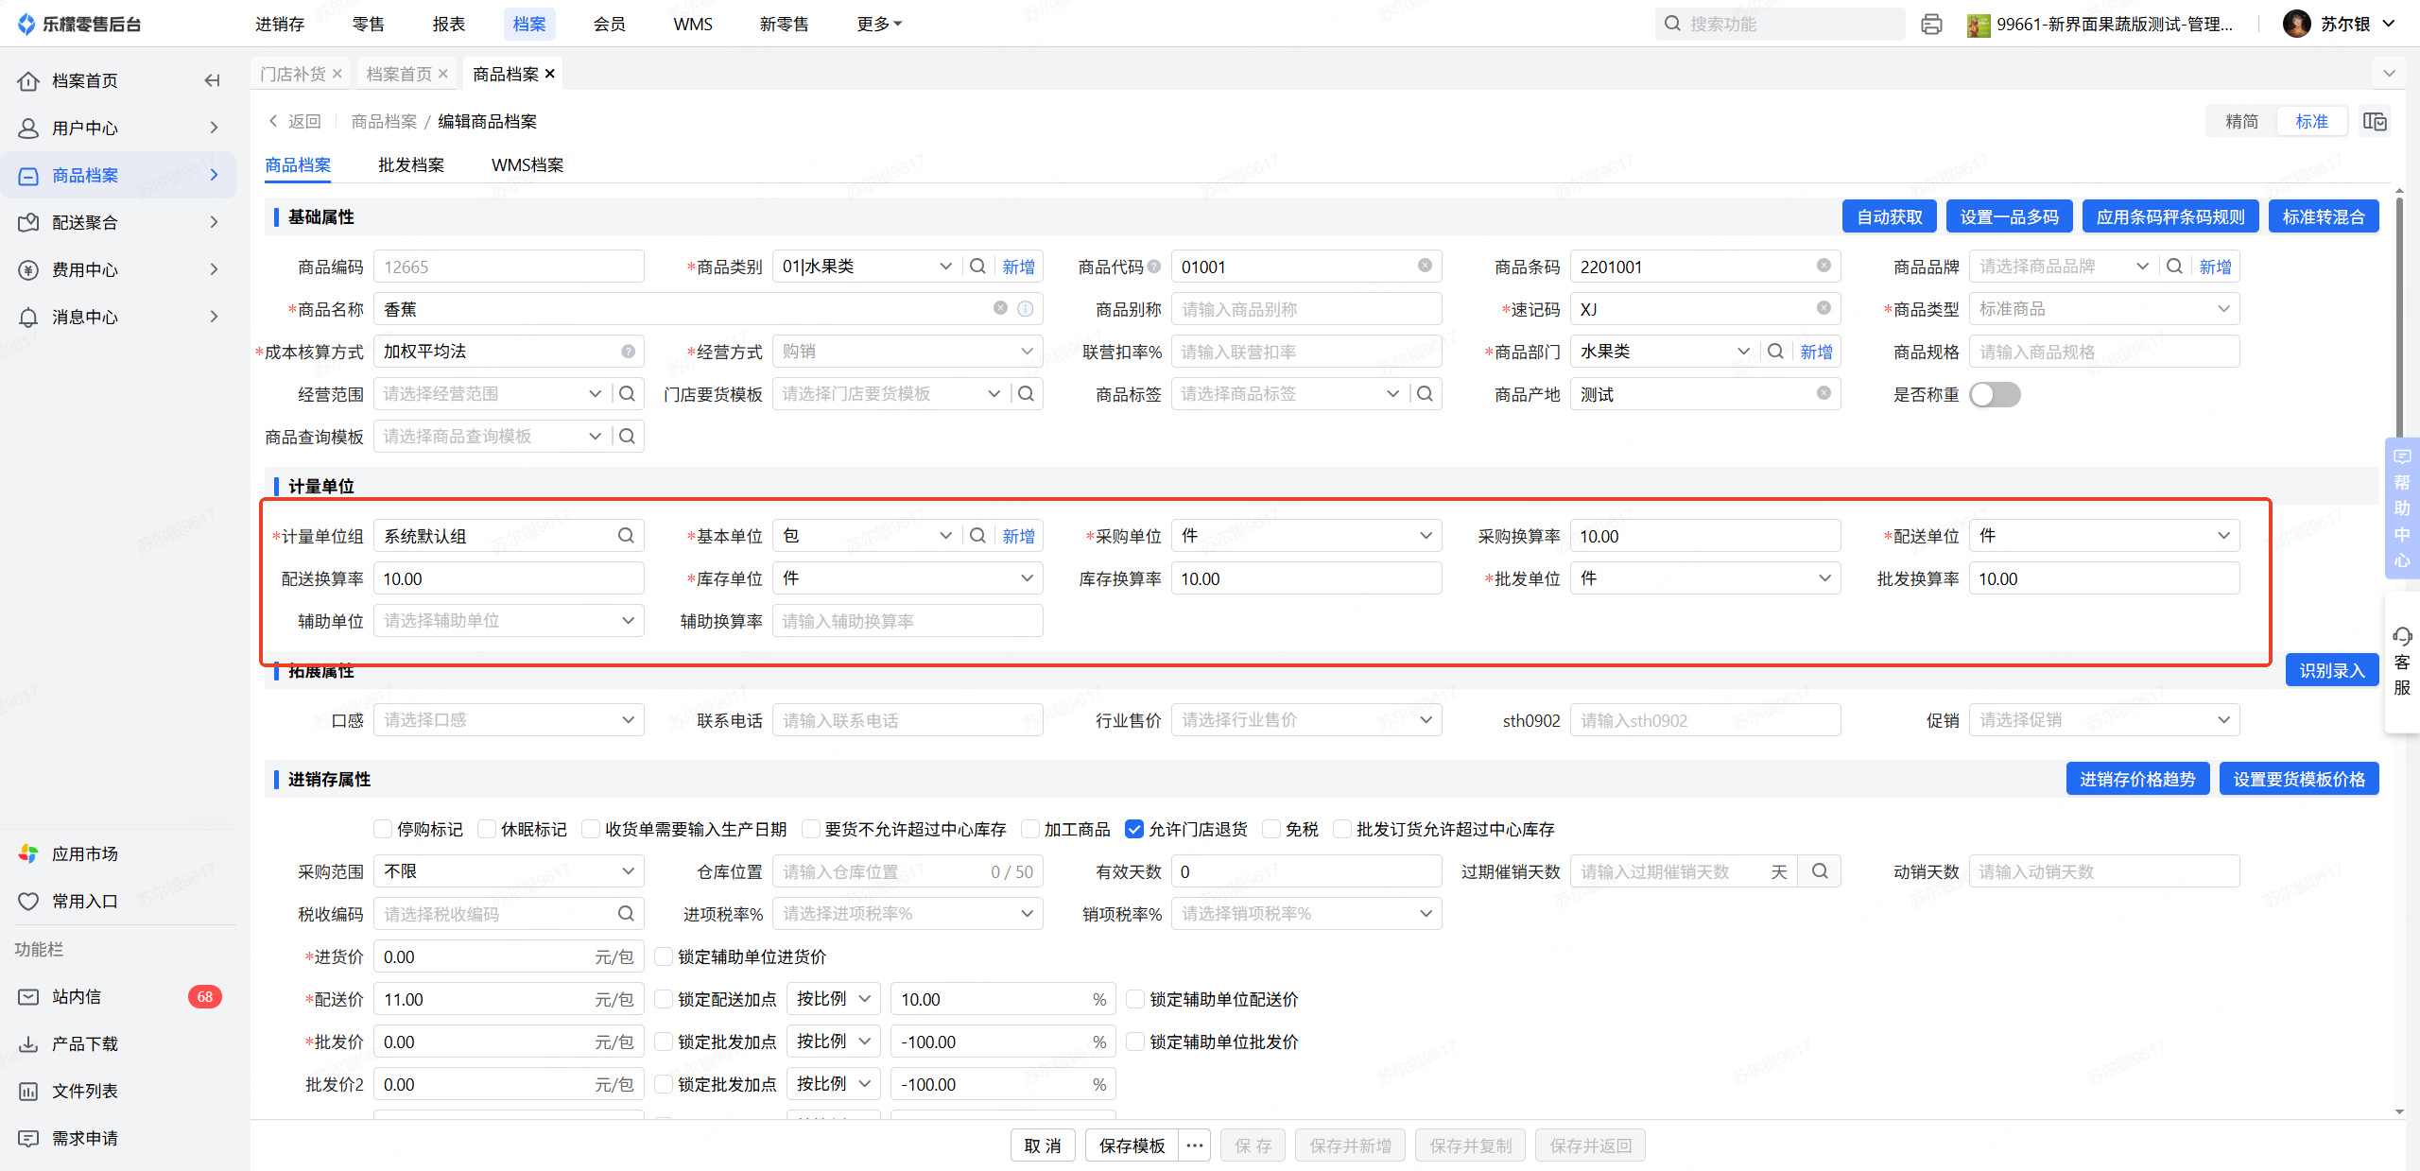The height and width of the screenshot is (1171, 2420).
Task: Click the 自动获取 button
Action: pos(1889,217)
